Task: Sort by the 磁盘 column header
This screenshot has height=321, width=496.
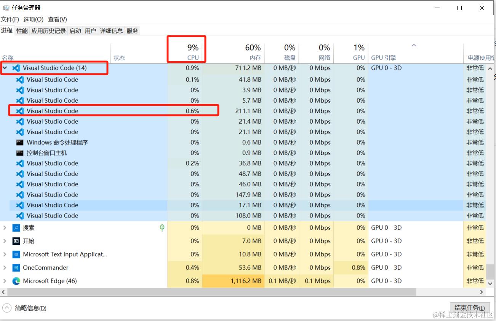Action: click(x=282, y=52)
